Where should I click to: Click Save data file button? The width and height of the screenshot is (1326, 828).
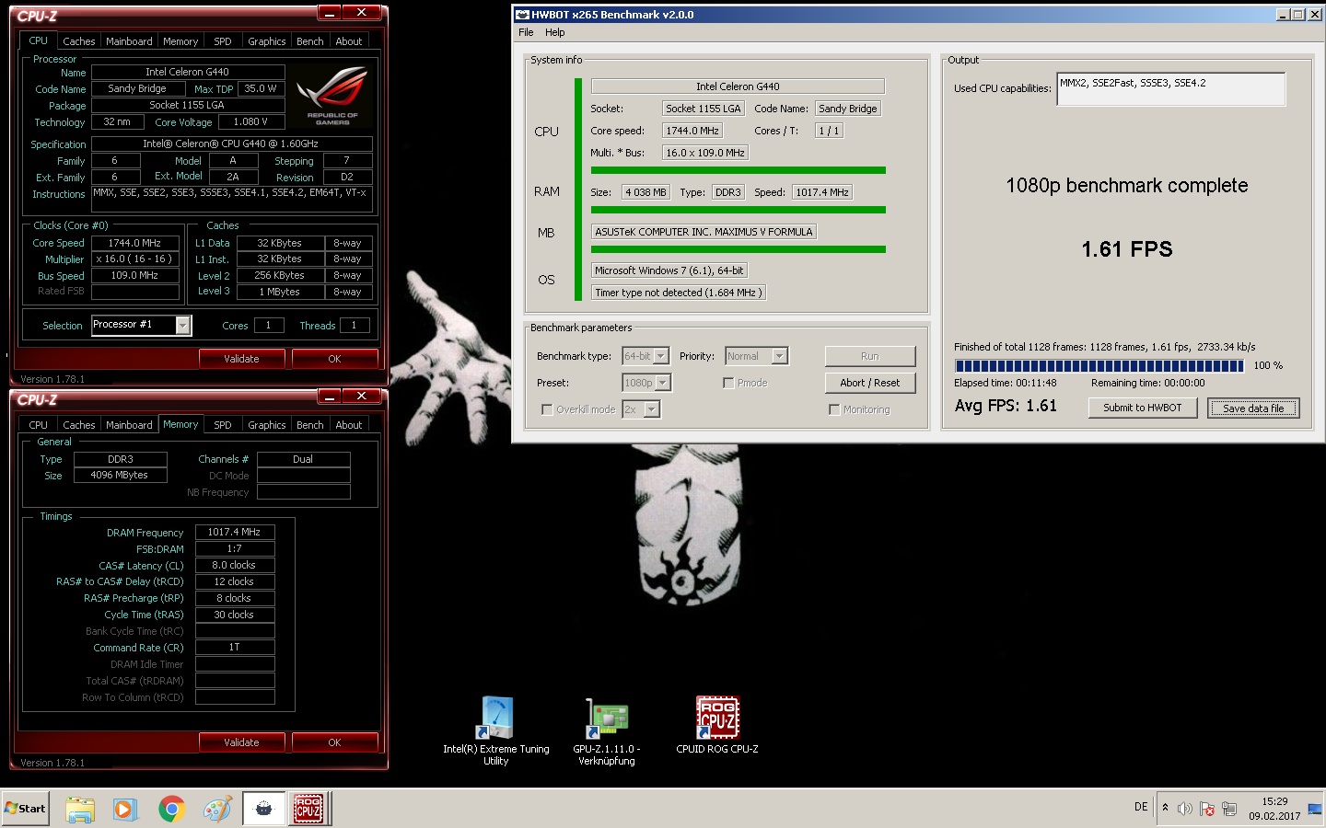(x=1253, y=408)
